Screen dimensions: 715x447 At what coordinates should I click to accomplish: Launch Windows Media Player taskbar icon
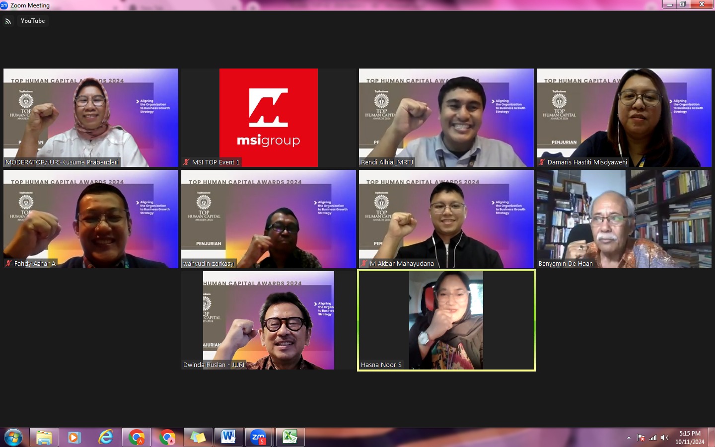point(74,438)
